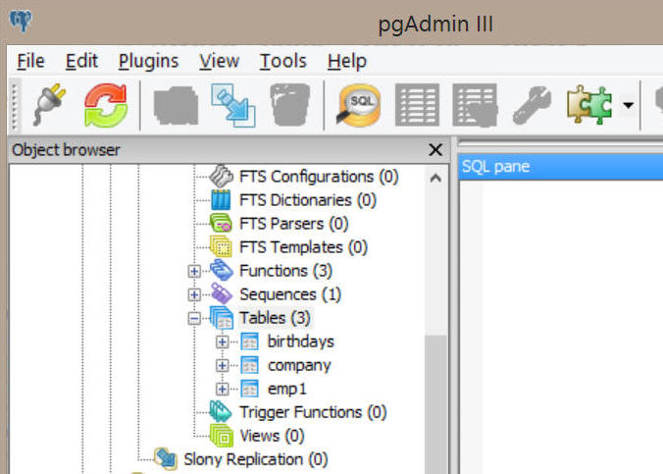Click the Functions node icon

pos(221,271)
